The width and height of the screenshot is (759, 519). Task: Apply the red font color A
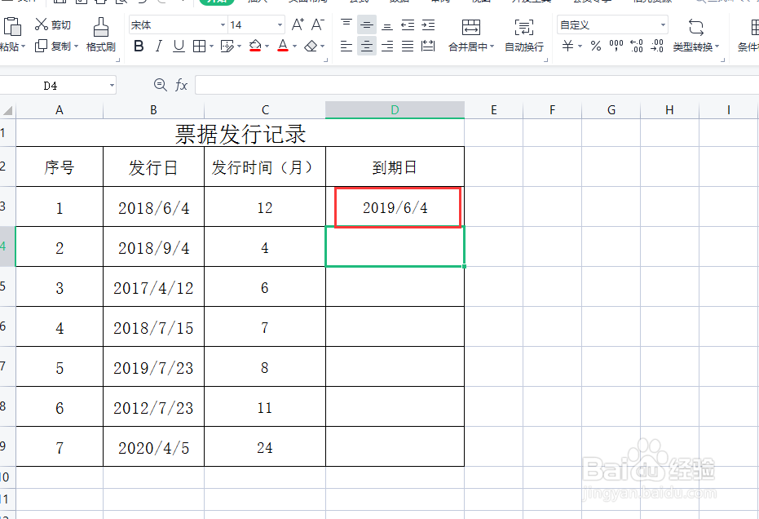283,46
